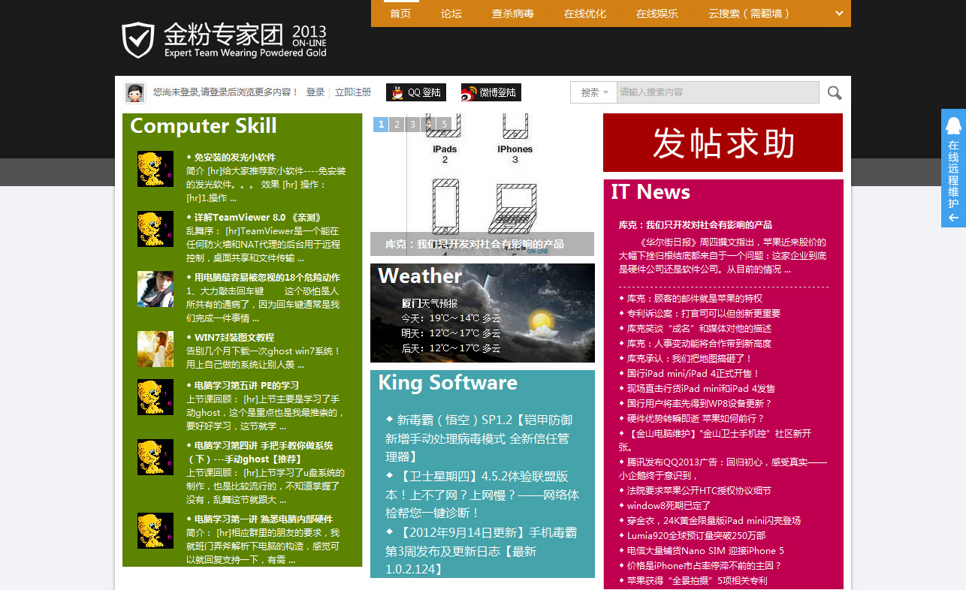966x590 pixels.
Task: Open news 专利诉讼案：打官司可以但创新更重要
Action: pyautogui.click(x=704, y=314)
